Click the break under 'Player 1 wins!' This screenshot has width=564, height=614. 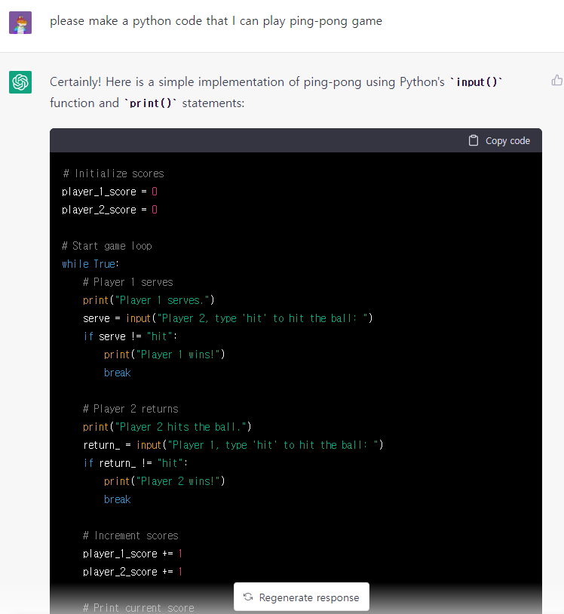[118, 373]
